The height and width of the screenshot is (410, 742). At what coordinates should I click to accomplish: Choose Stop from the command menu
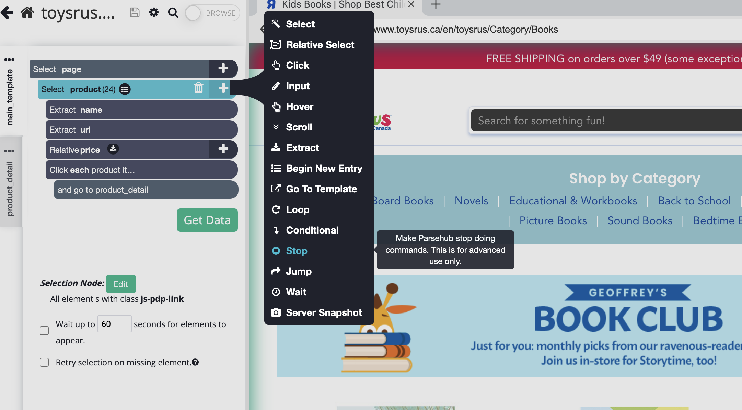[297, 251]
